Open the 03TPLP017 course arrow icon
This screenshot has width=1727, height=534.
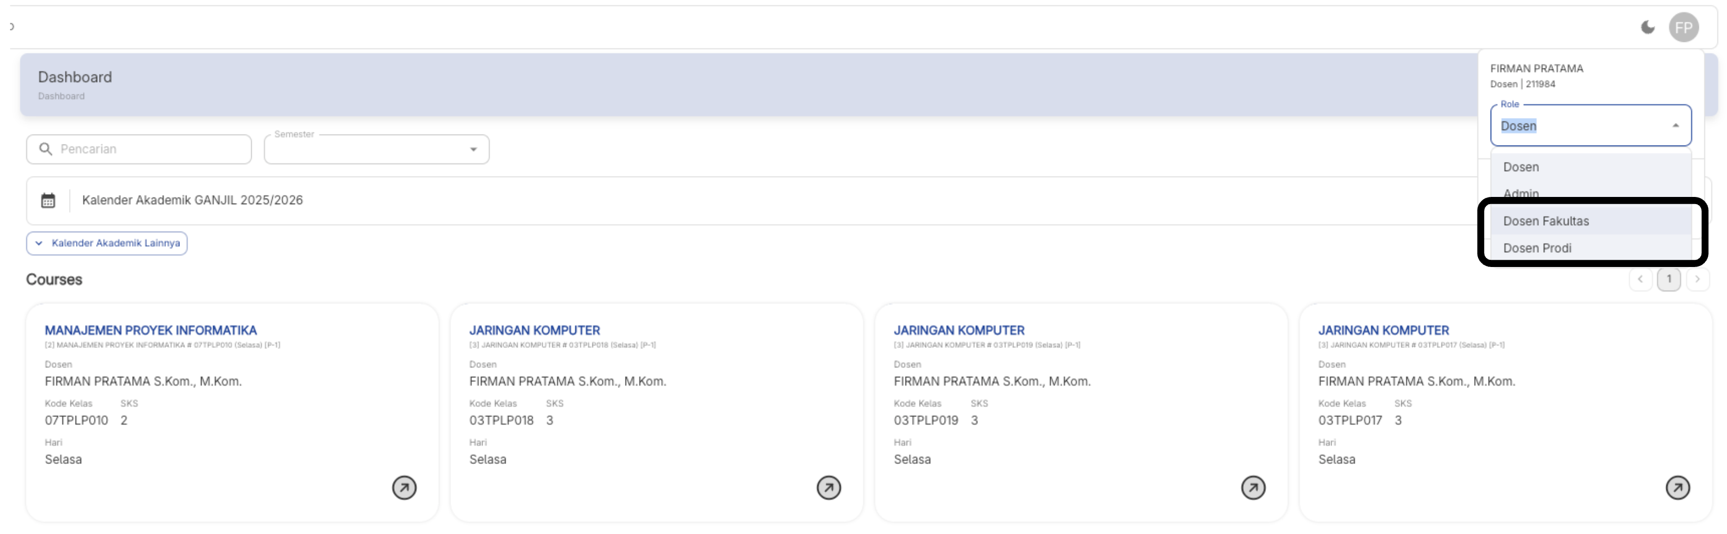(x=1677, y=488)
